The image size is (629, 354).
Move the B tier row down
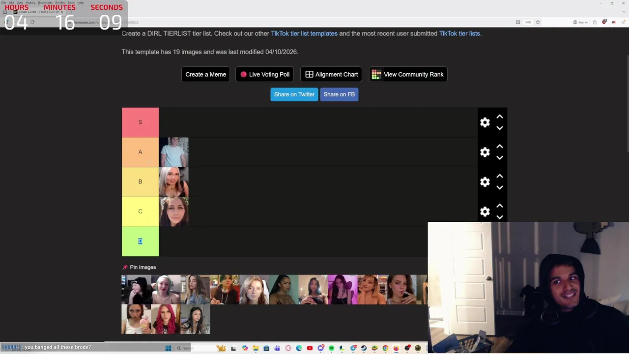coord(500,187)
